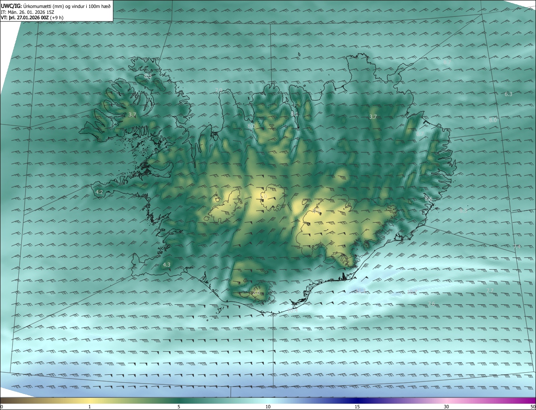536x410 pixels.
Task: Click the "3.7" value in the Westfjords
Action: pos(132,114)
